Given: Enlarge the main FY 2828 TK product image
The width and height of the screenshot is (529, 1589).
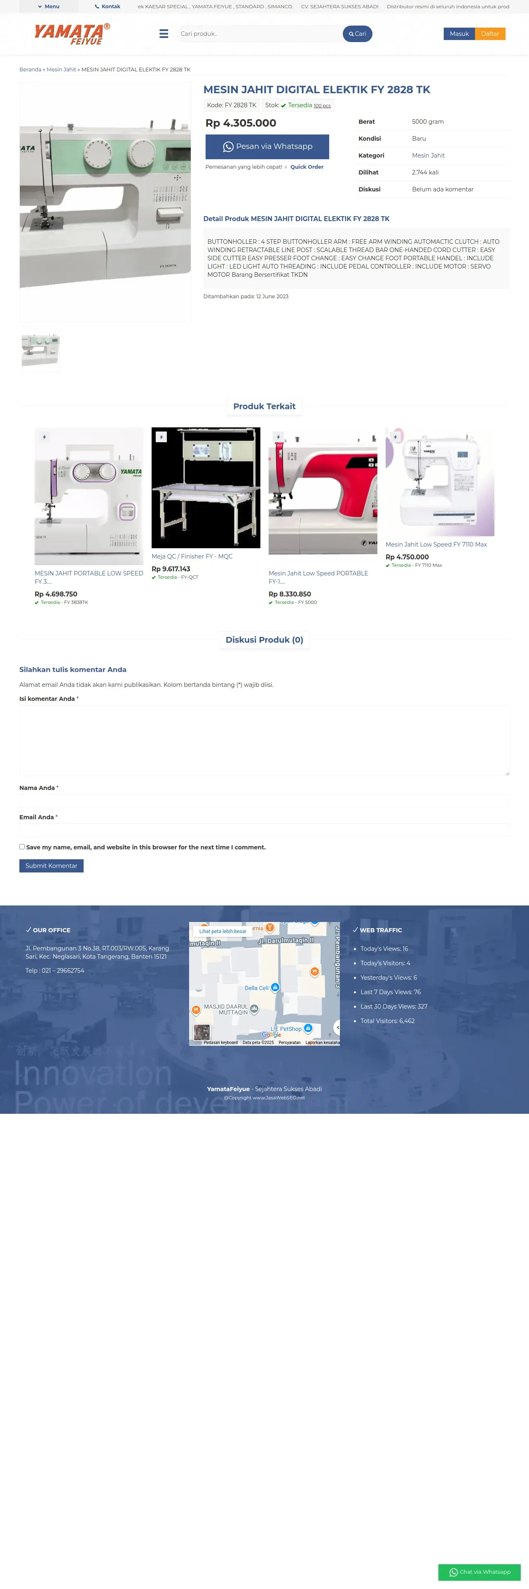Looking at the screenshot, I should (105, 202).
